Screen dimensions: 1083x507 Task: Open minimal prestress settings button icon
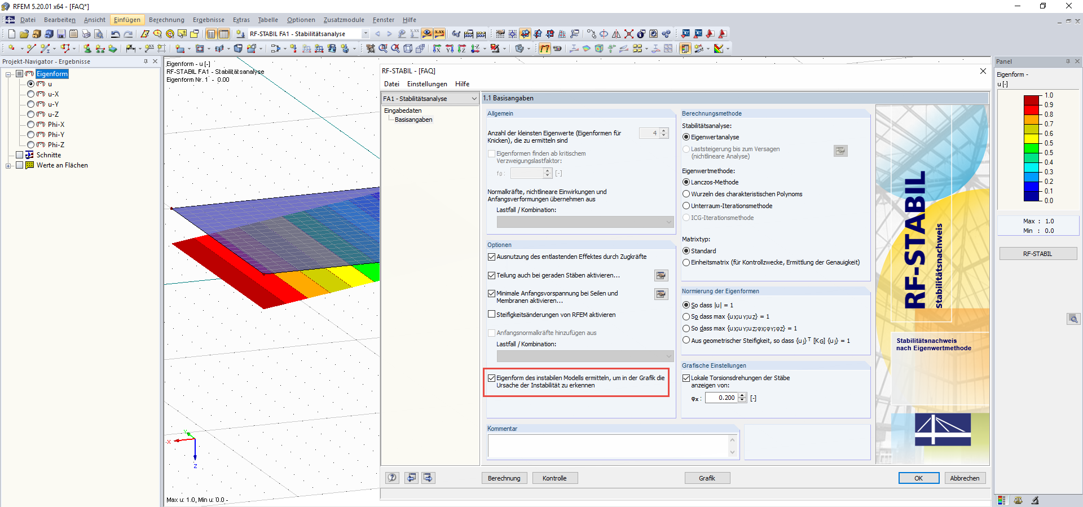(661, 294)
